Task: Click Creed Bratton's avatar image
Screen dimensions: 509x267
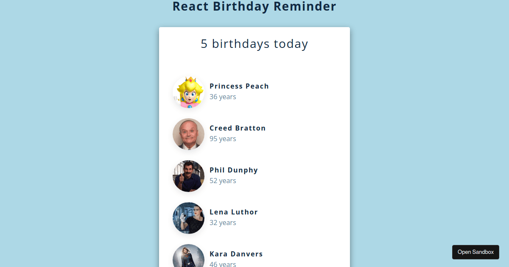Action: click(x=188, y=134)
